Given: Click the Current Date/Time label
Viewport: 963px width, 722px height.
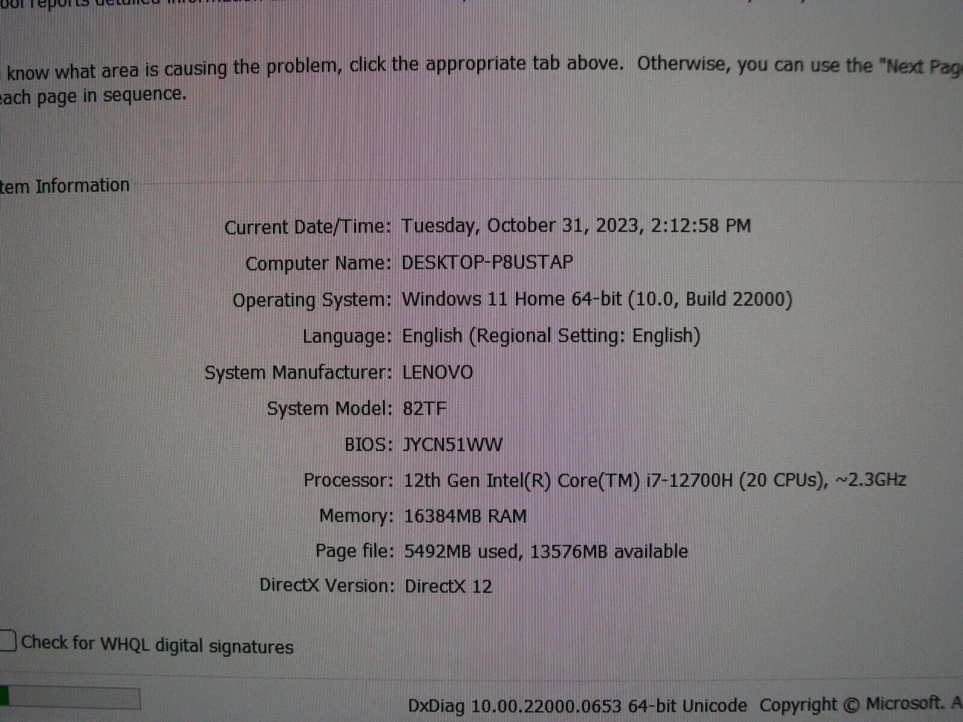Looking at the screenshot, I should [308, 227].
